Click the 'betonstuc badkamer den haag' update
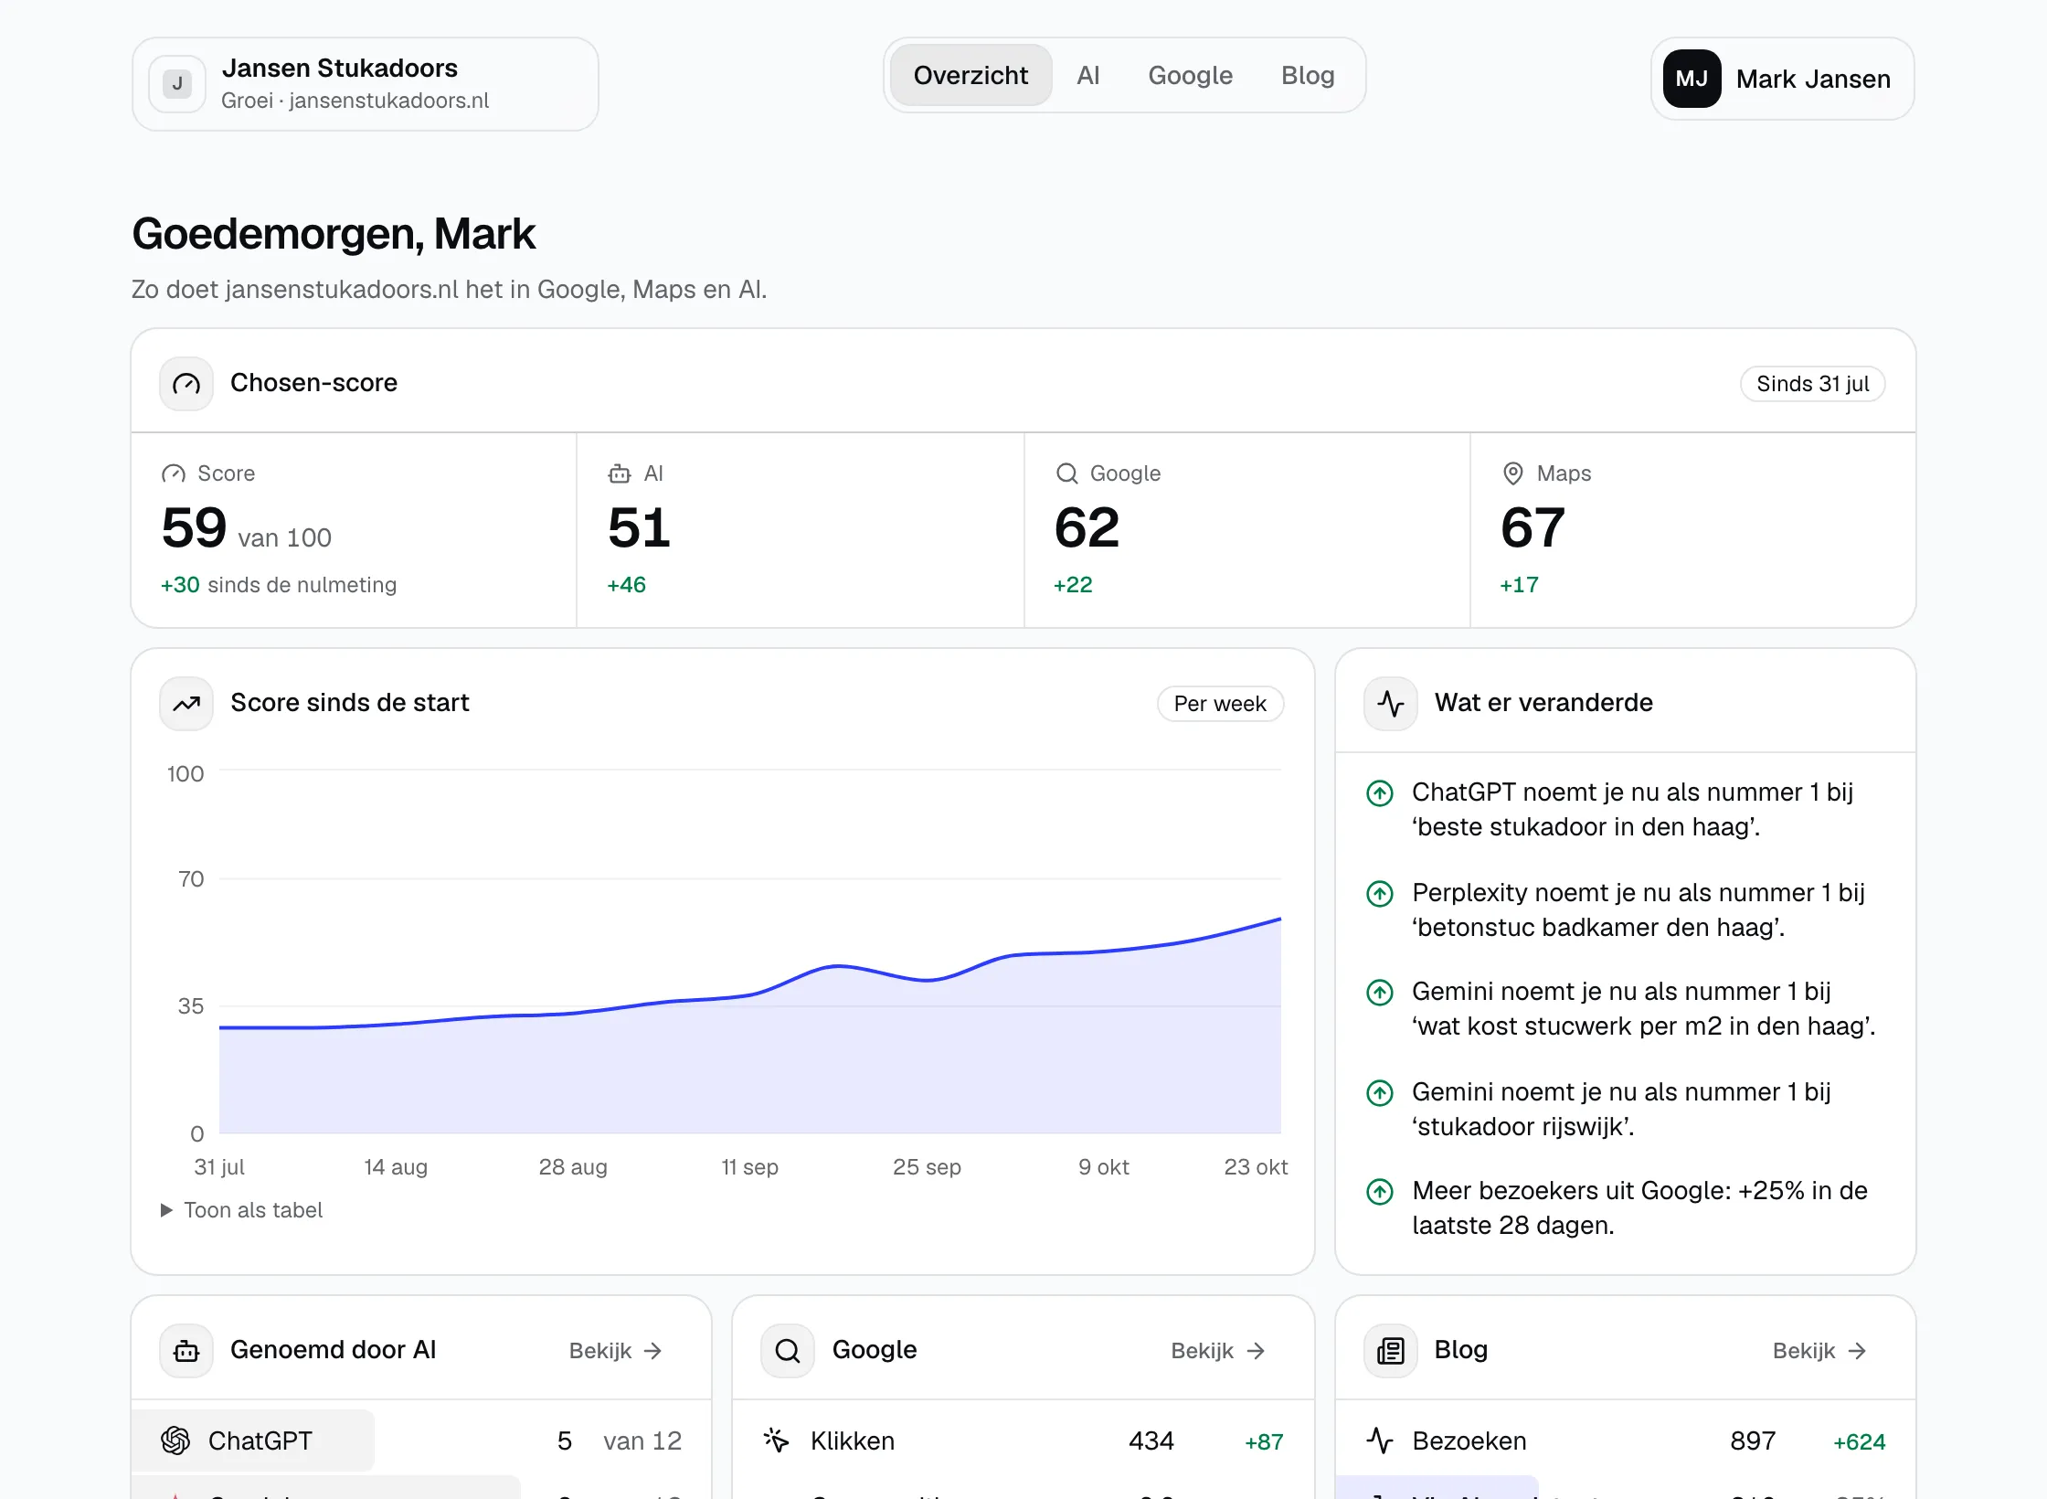Screen dimensions: 2047x1499 (x=1638, y=909)
